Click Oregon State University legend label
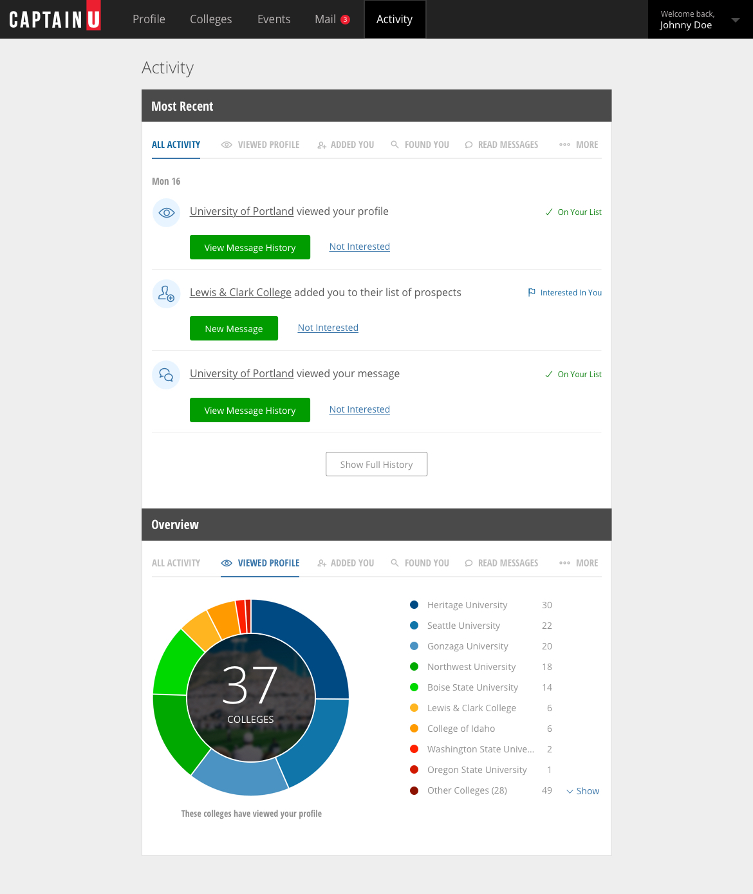753x894 pixels. coord(477,770)
